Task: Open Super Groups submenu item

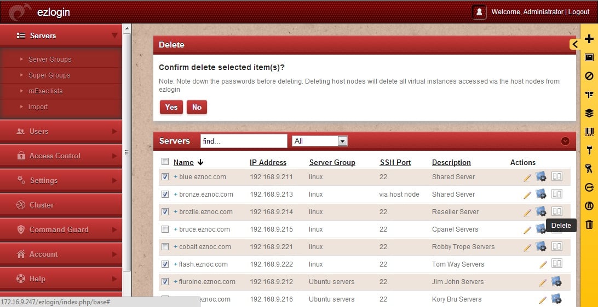Action: click(49, 75)
